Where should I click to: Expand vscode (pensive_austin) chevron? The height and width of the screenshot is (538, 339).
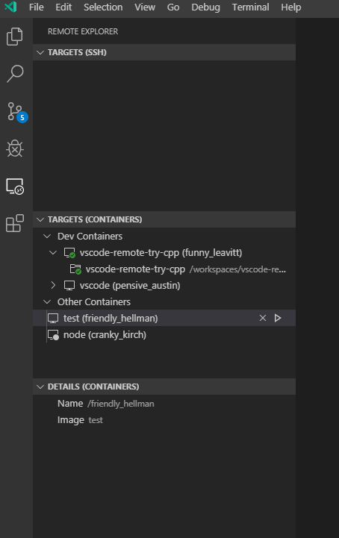(53, 286)
